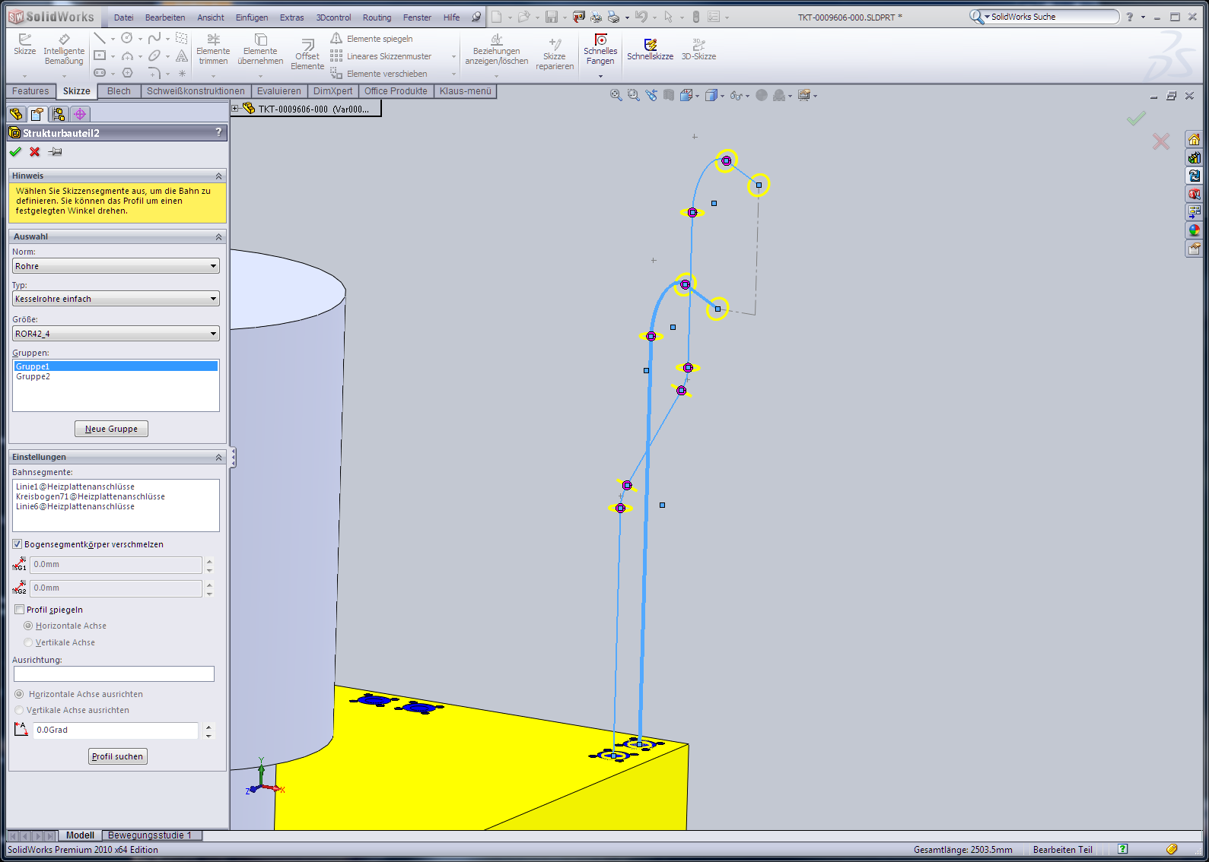
Task: Enable the Profil spiegeln checkbox
Action: [20, 610]
